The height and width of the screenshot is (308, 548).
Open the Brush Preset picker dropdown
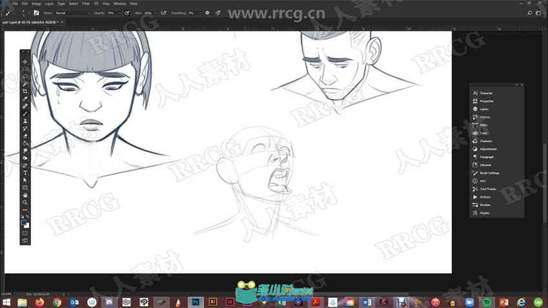23,13
